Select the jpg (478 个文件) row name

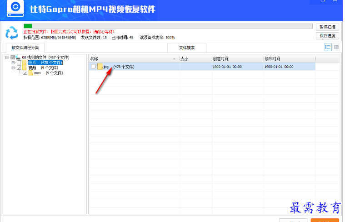pyautogui.click(x=119, y=67)
